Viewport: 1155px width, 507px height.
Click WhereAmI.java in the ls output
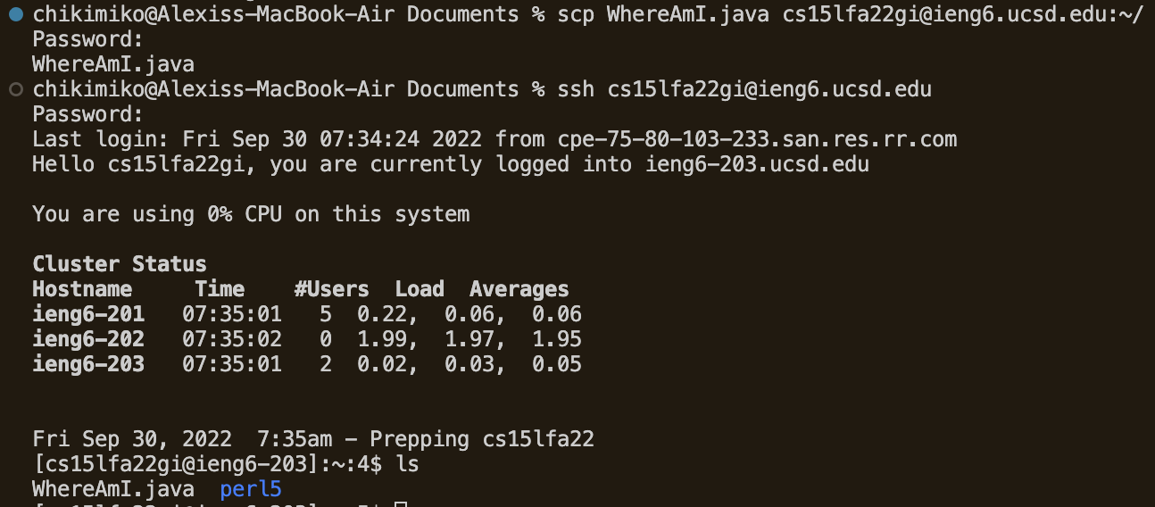click(x=113, y=489)
